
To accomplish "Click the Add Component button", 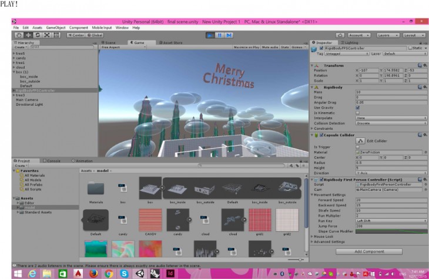I will coord(368,251).
